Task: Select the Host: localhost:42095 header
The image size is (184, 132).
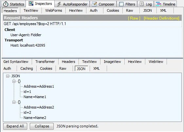Action: point(28,45)
